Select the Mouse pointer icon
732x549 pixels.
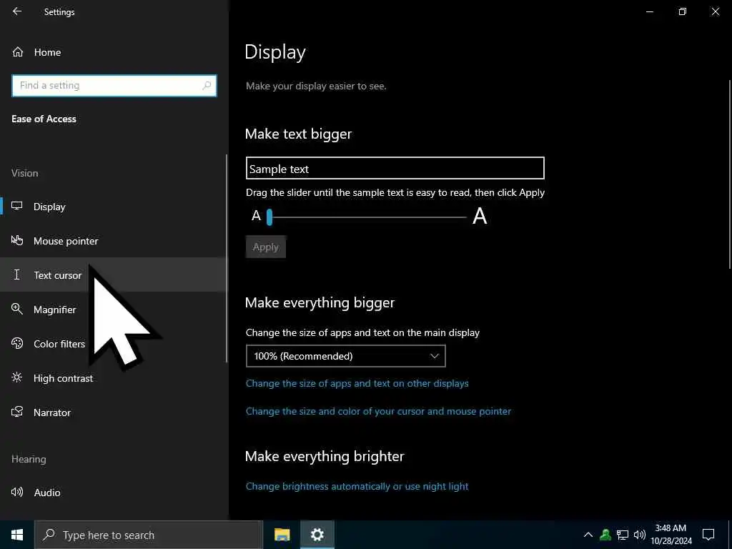pyautogui.click(x=17, y=240)
